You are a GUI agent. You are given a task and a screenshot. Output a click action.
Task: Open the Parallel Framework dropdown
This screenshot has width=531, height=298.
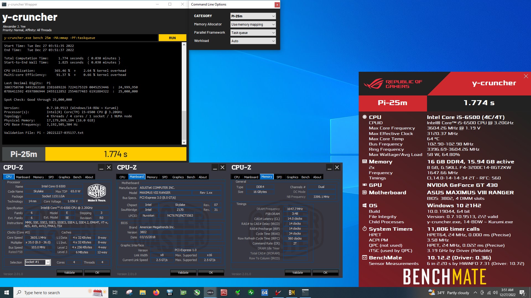pyautogui.click(x=253, y=33)
